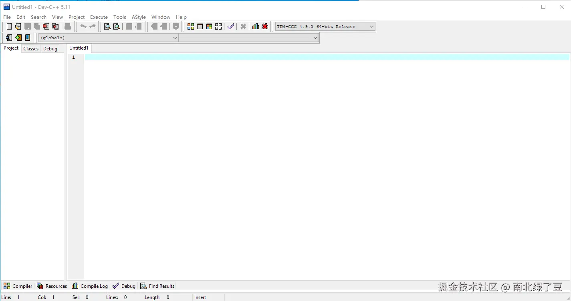Viewport: 571px width, 301px height.
Task: Open the Find Results bottom tab
Action: 157,286
